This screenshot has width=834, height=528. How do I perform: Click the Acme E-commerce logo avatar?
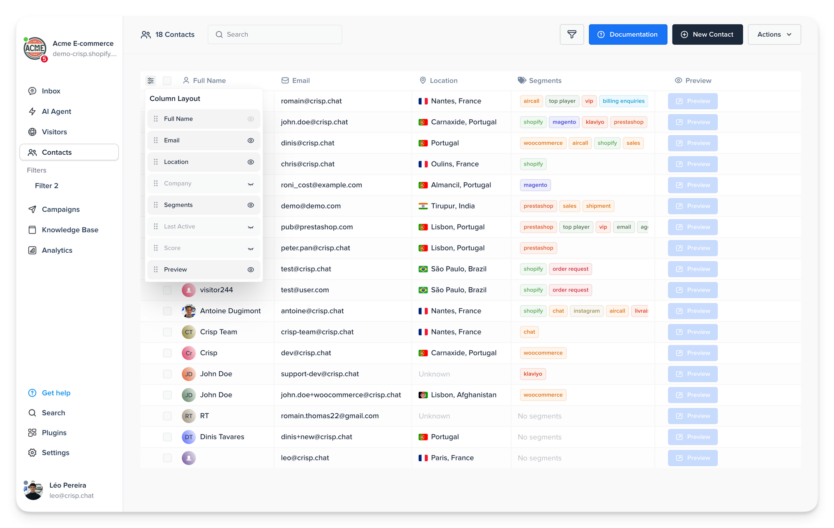click(35, 48)
